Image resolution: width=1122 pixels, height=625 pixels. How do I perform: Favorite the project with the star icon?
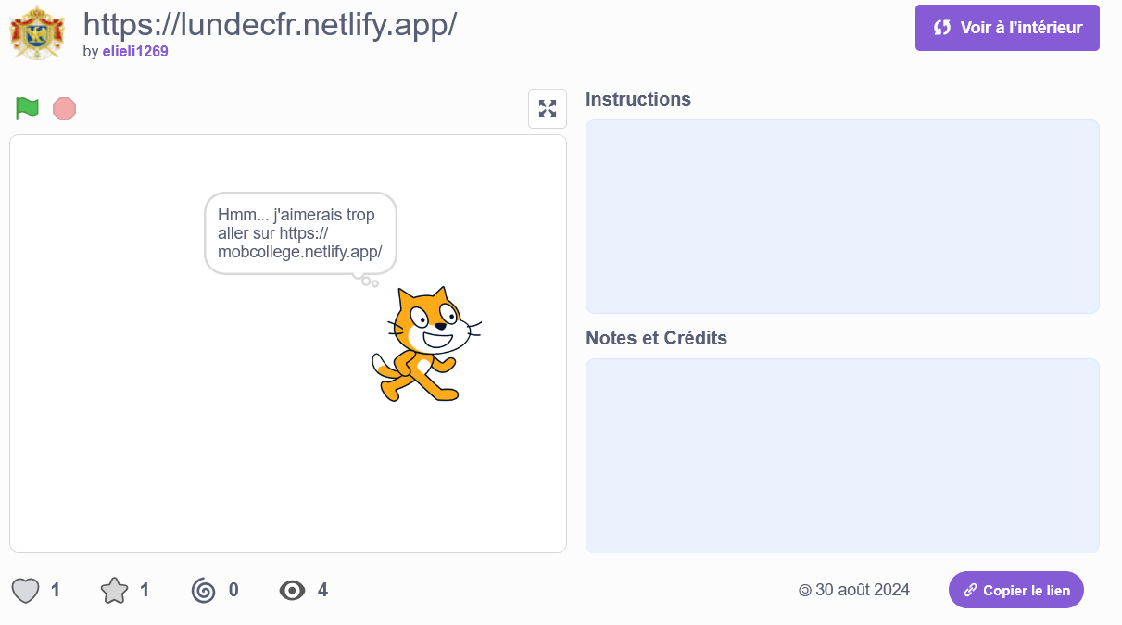pos(114,590)
